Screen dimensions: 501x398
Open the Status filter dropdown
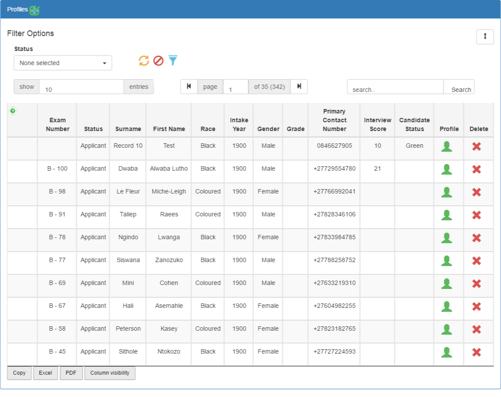point(62,63)
